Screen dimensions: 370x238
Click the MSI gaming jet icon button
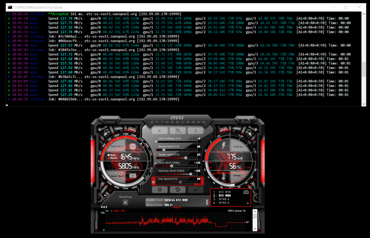click(178, 131)
